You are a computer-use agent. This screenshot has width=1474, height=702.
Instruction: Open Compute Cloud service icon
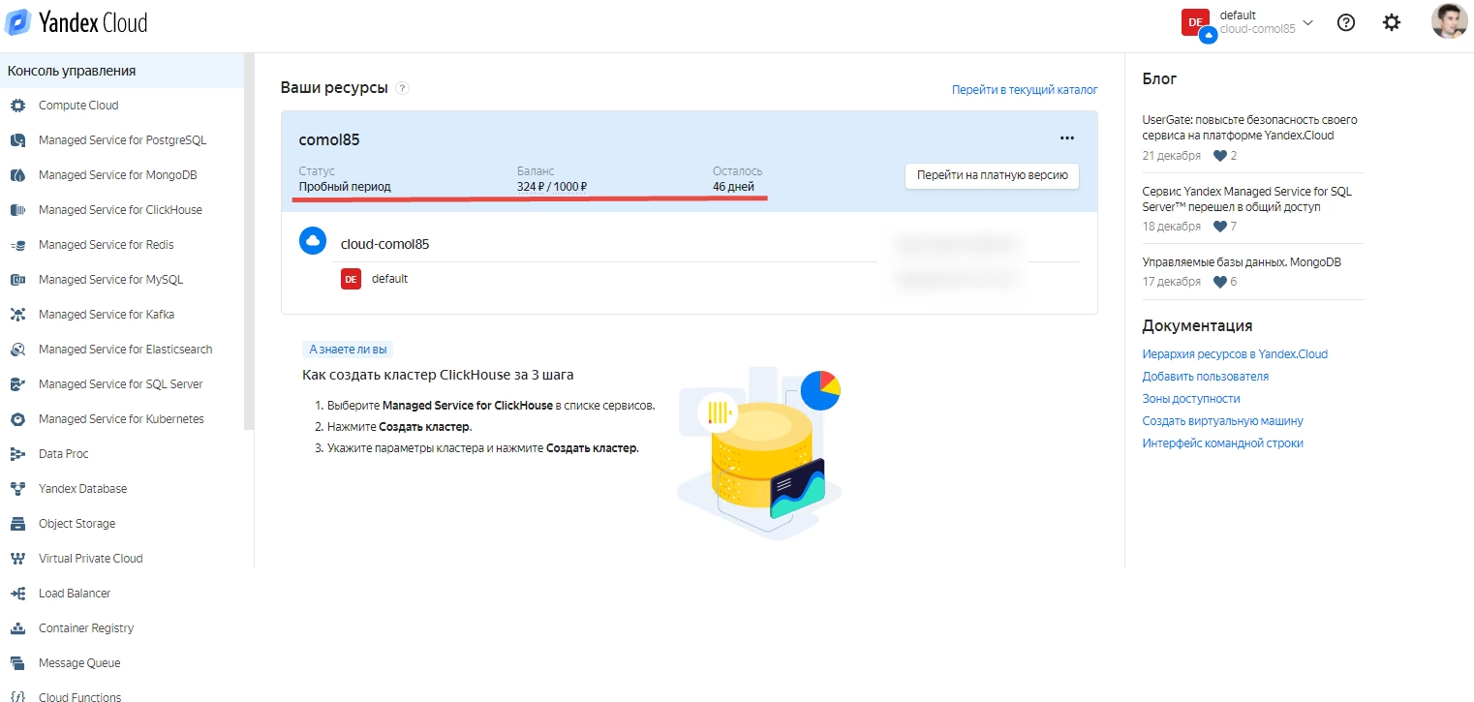coord(17,106)
